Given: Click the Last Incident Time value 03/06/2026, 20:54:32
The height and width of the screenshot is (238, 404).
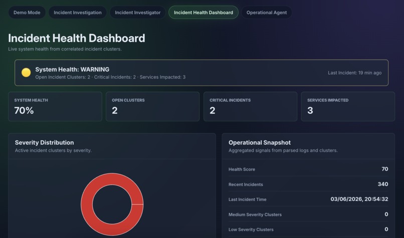Looking at the screenshot, I should (359, 199).
